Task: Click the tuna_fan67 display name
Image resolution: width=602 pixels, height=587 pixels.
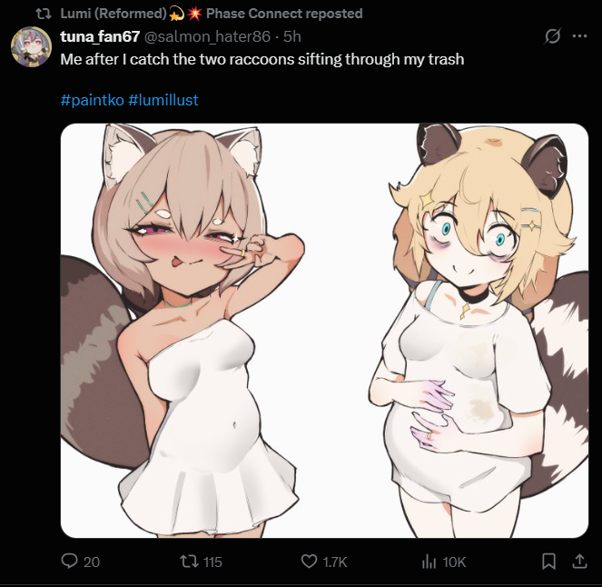Action: pyautogui.click(x=100, y=36)
